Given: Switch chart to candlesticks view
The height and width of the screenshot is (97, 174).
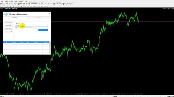Looking at the screenshot, I should coord(42,4).
